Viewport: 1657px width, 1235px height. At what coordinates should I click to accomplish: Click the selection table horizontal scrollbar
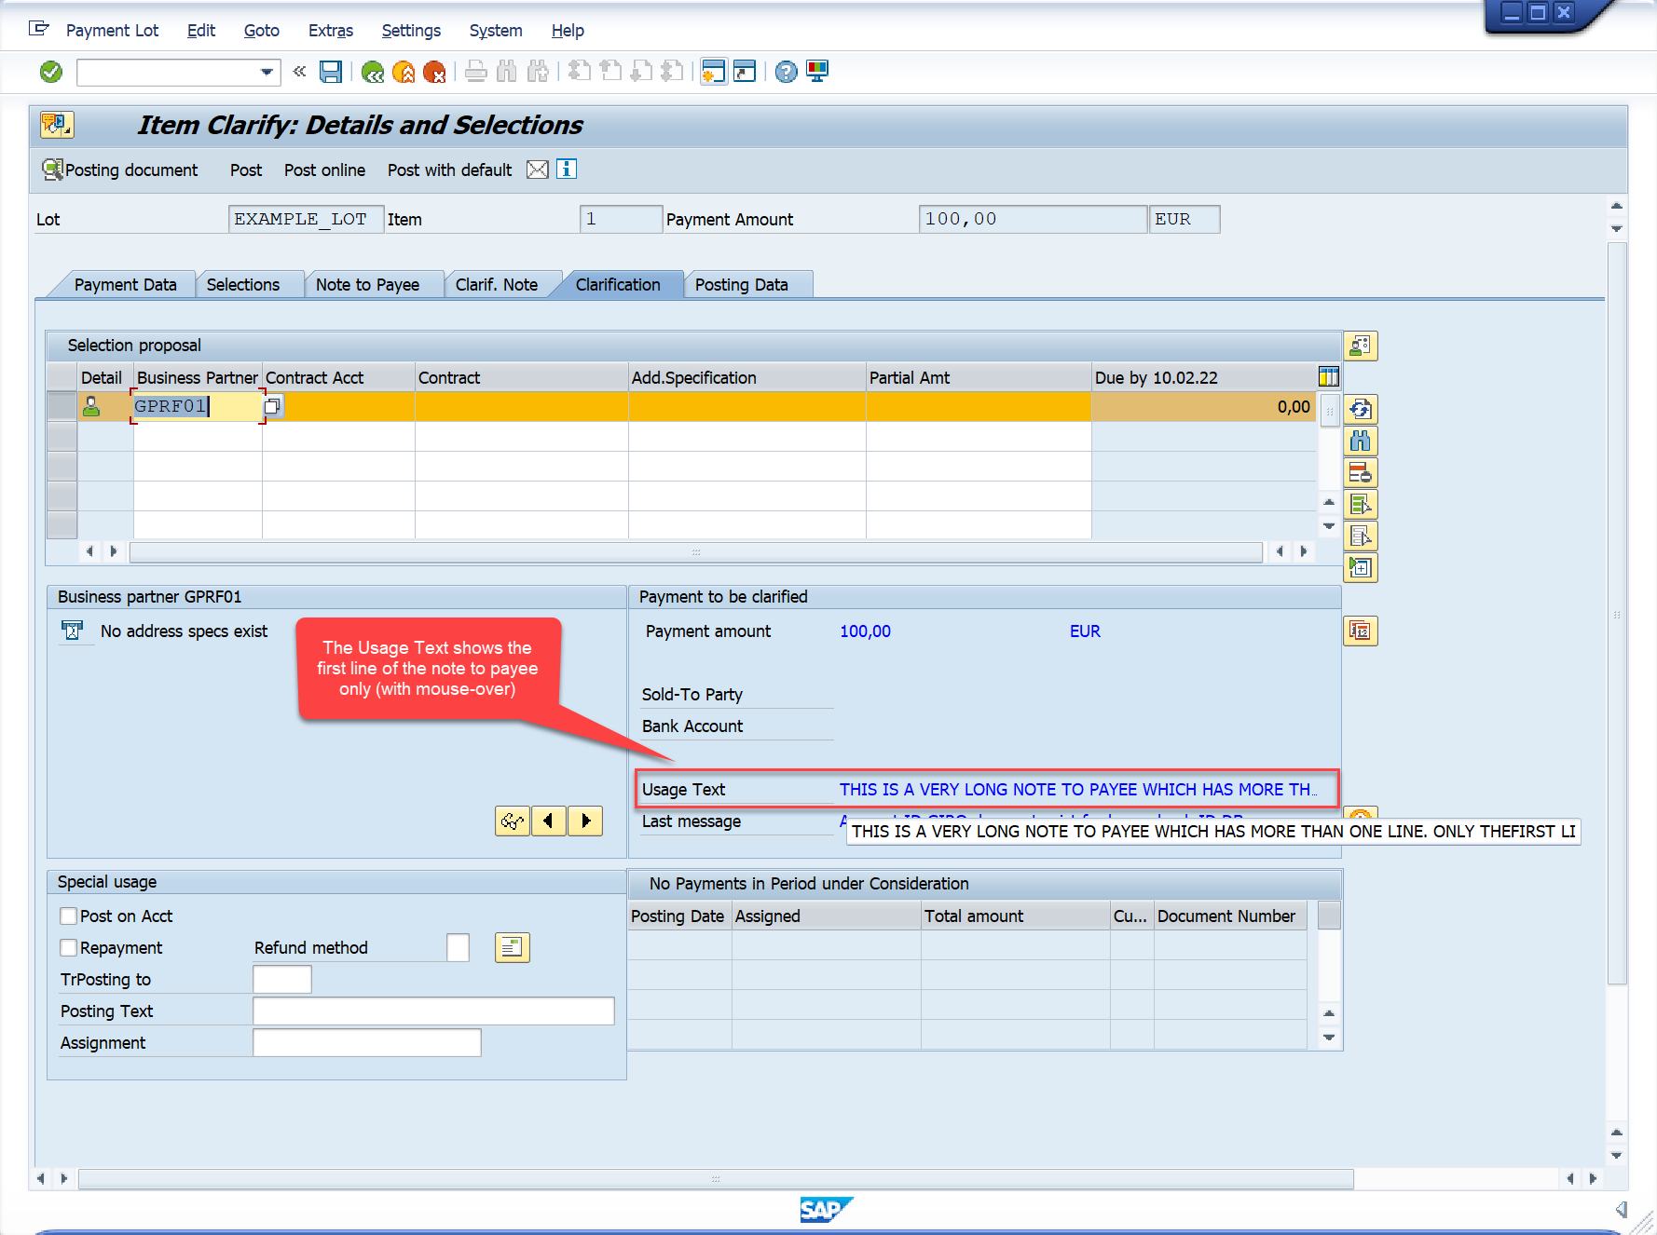tap(695, 552)
